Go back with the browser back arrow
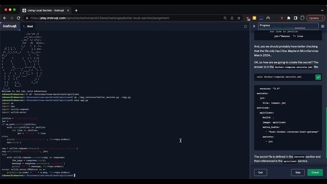This screenshot has height=184, width=327. pyautogui.click(x=5, y=18)
